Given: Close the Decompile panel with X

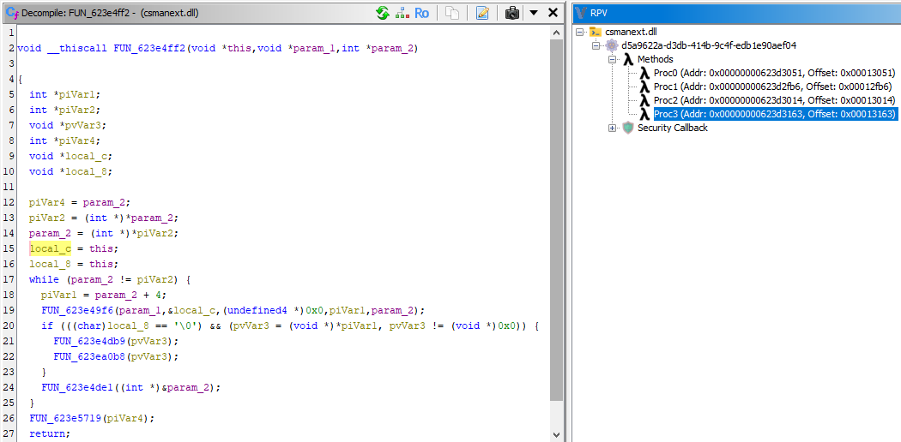Looking at the screenshot, I should (x=553, y=13).
